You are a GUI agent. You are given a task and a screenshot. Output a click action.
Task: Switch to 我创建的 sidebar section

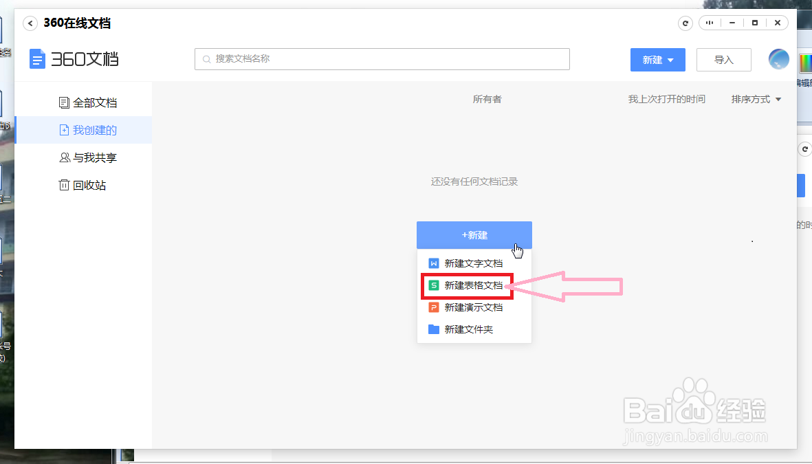[x=84, y=130]
